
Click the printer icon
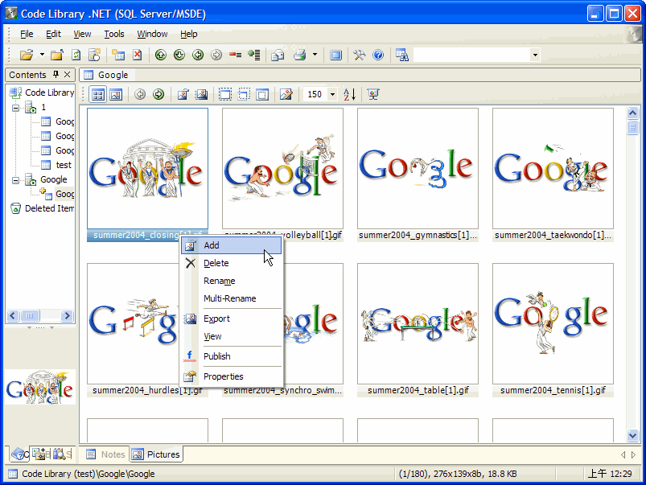[x=299, y=55]
